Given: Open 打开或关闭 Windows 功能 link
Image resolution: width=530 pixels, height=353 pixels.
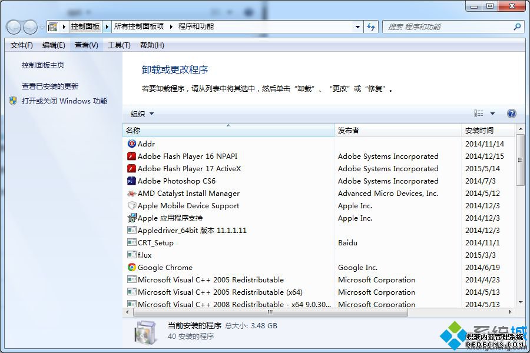Looking at the screenshot, I should click(x=65, y=101).
